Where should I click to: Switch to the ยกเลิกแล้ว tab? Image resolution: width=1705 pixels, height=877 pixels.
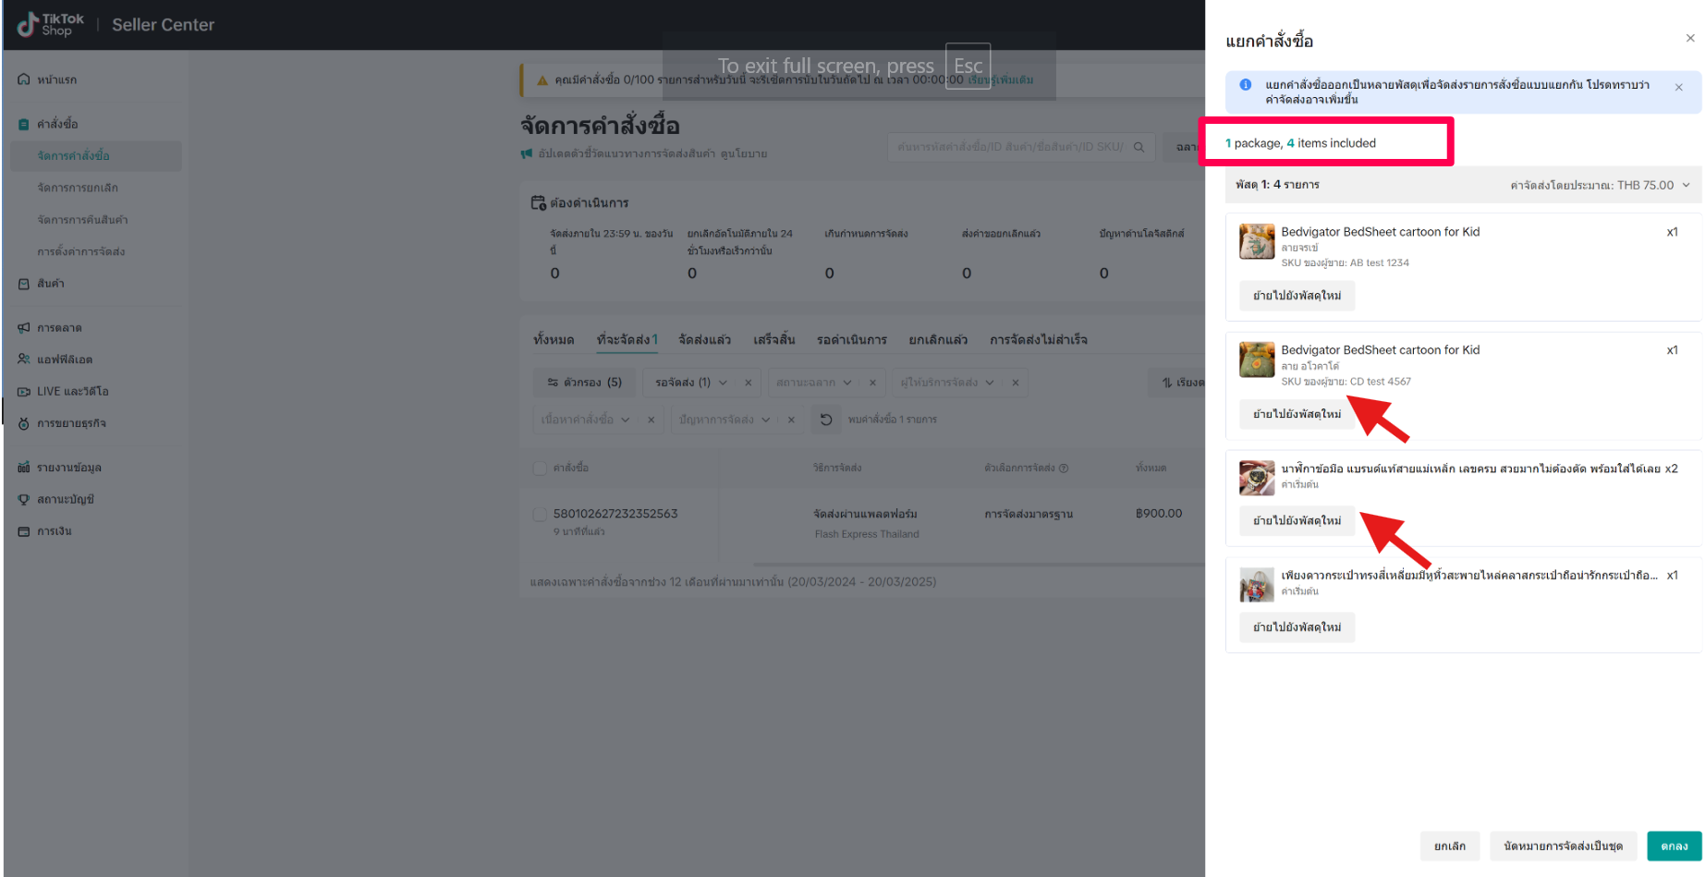(x=938, y=340)
